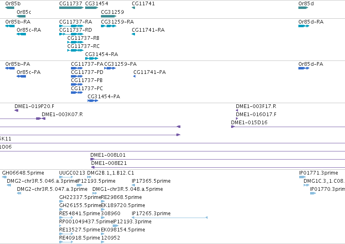Click the DME1-003F17.R BAC end

pos(237,110)
